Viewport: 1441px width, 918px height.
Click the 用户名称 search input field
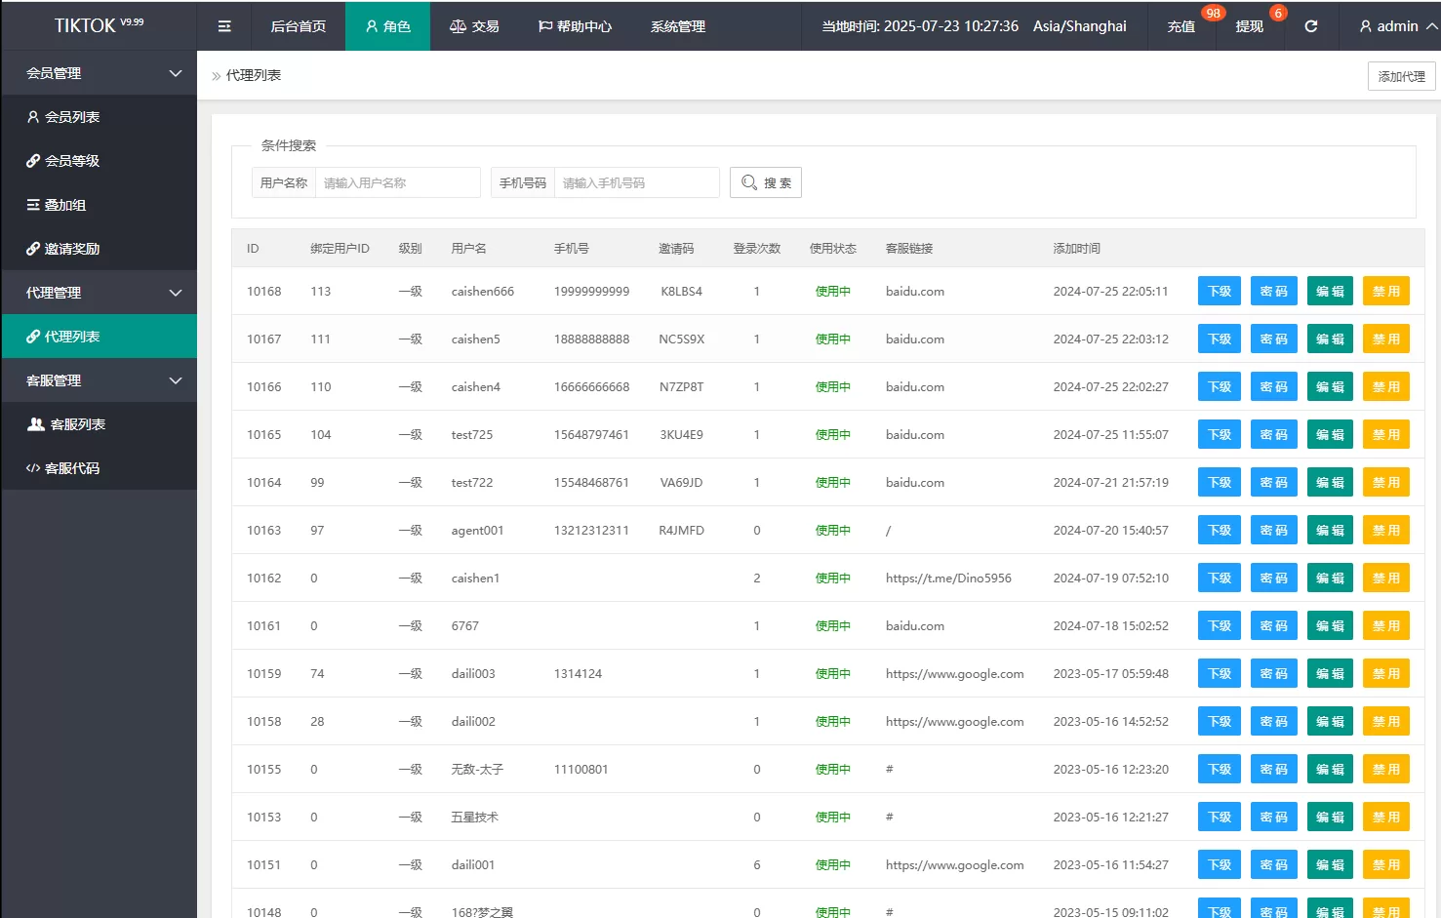point(397,181)
